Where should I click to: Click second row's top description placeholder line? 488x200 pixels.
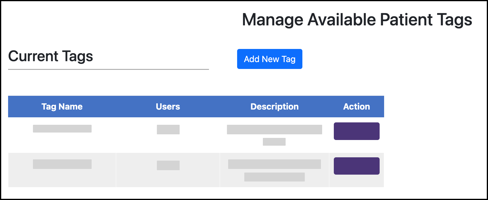274,164
